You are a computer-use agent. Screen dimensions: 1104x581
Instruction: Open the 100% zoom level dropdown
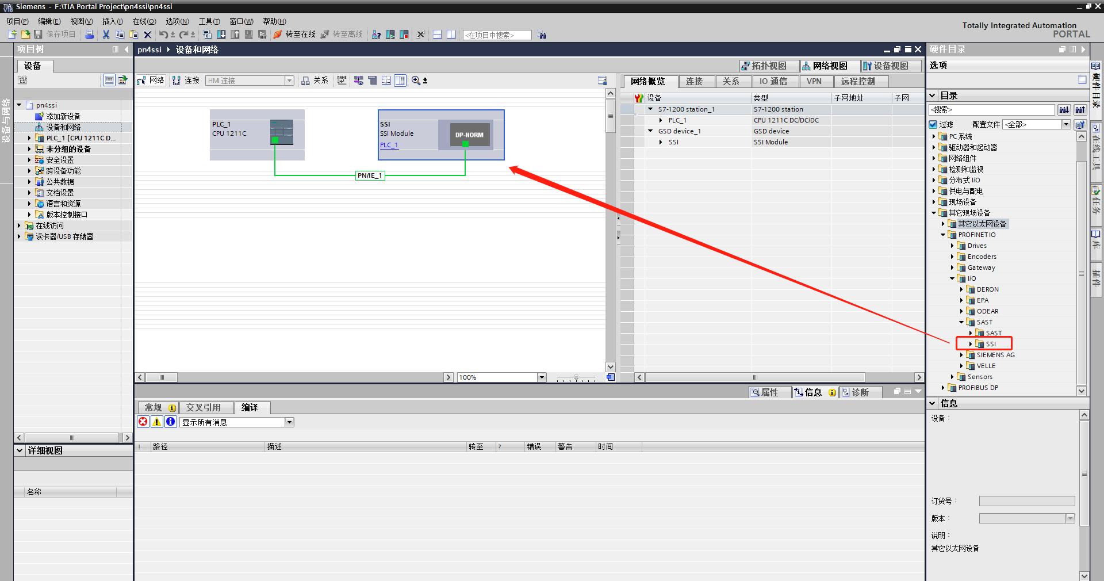point(541,377)
